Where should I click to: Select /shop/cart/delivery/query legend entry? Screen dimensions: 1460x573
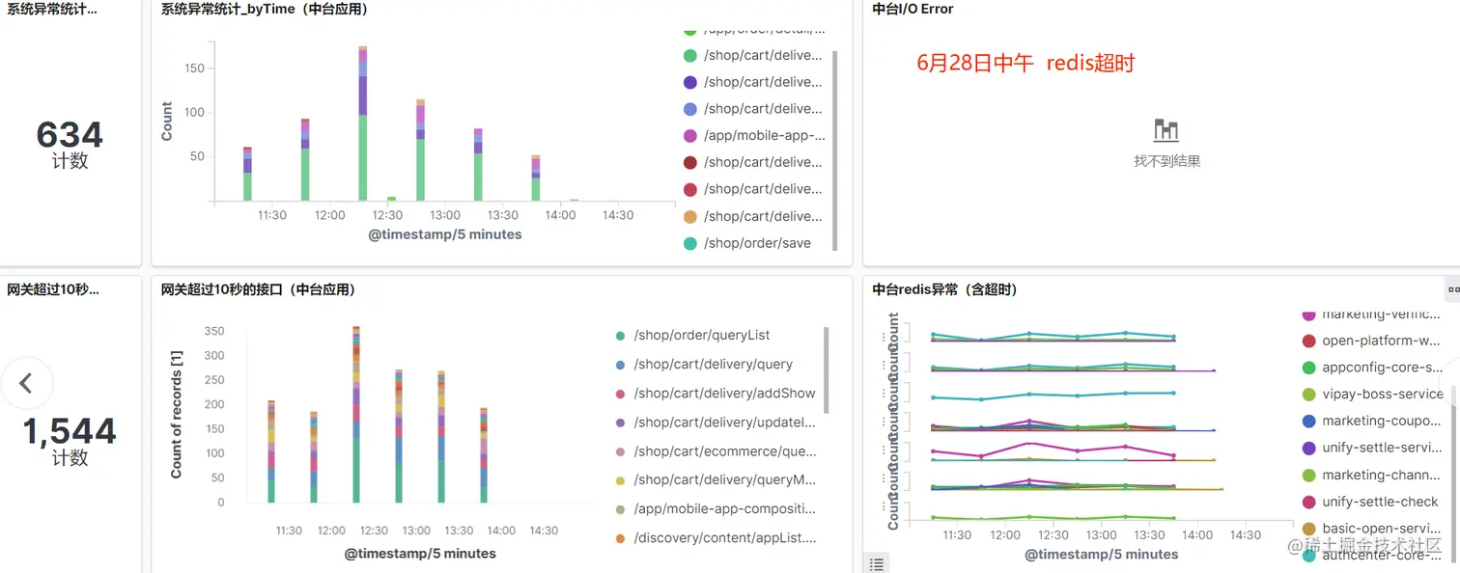click(x=714, y=364)
